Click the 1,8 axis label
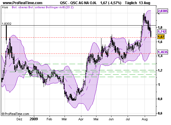 160,27
